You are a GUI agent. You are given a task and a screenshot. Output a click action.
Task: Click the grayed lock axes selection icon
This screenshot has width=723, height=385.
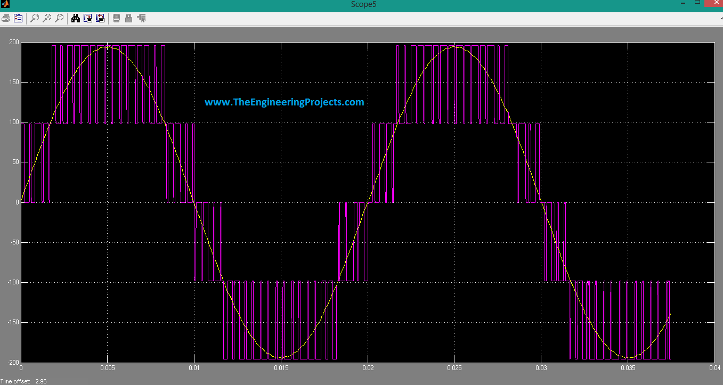(x=128, y=18)
